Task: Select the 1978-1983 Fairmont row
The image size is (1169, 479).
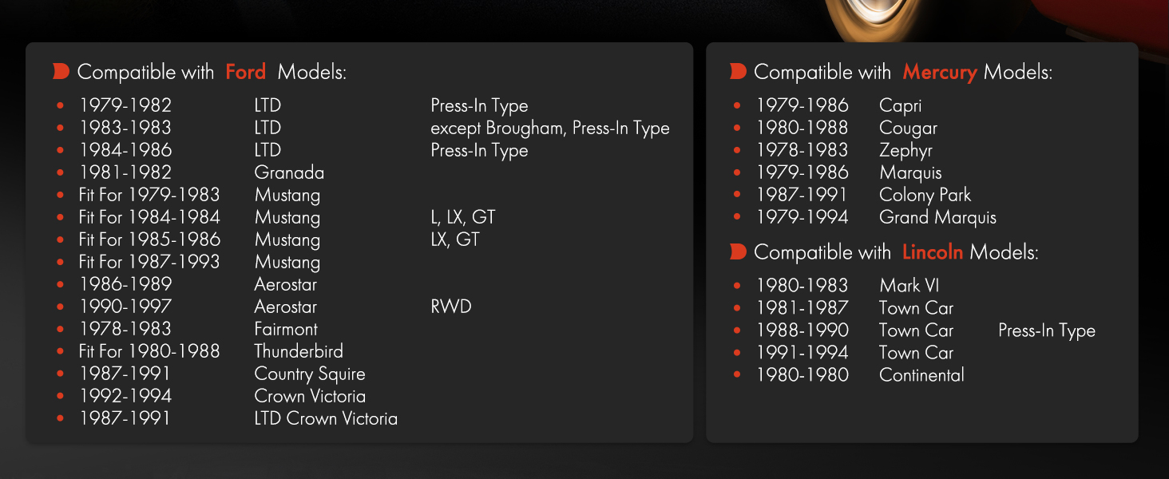Action: pyautogui.click(x=187, y=329)
